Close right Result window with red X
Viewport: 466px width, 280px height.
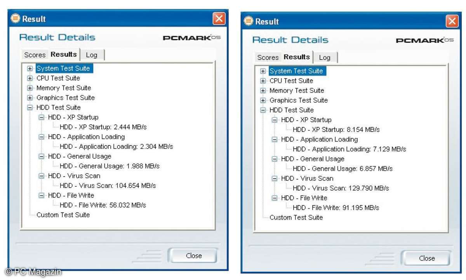452,21
